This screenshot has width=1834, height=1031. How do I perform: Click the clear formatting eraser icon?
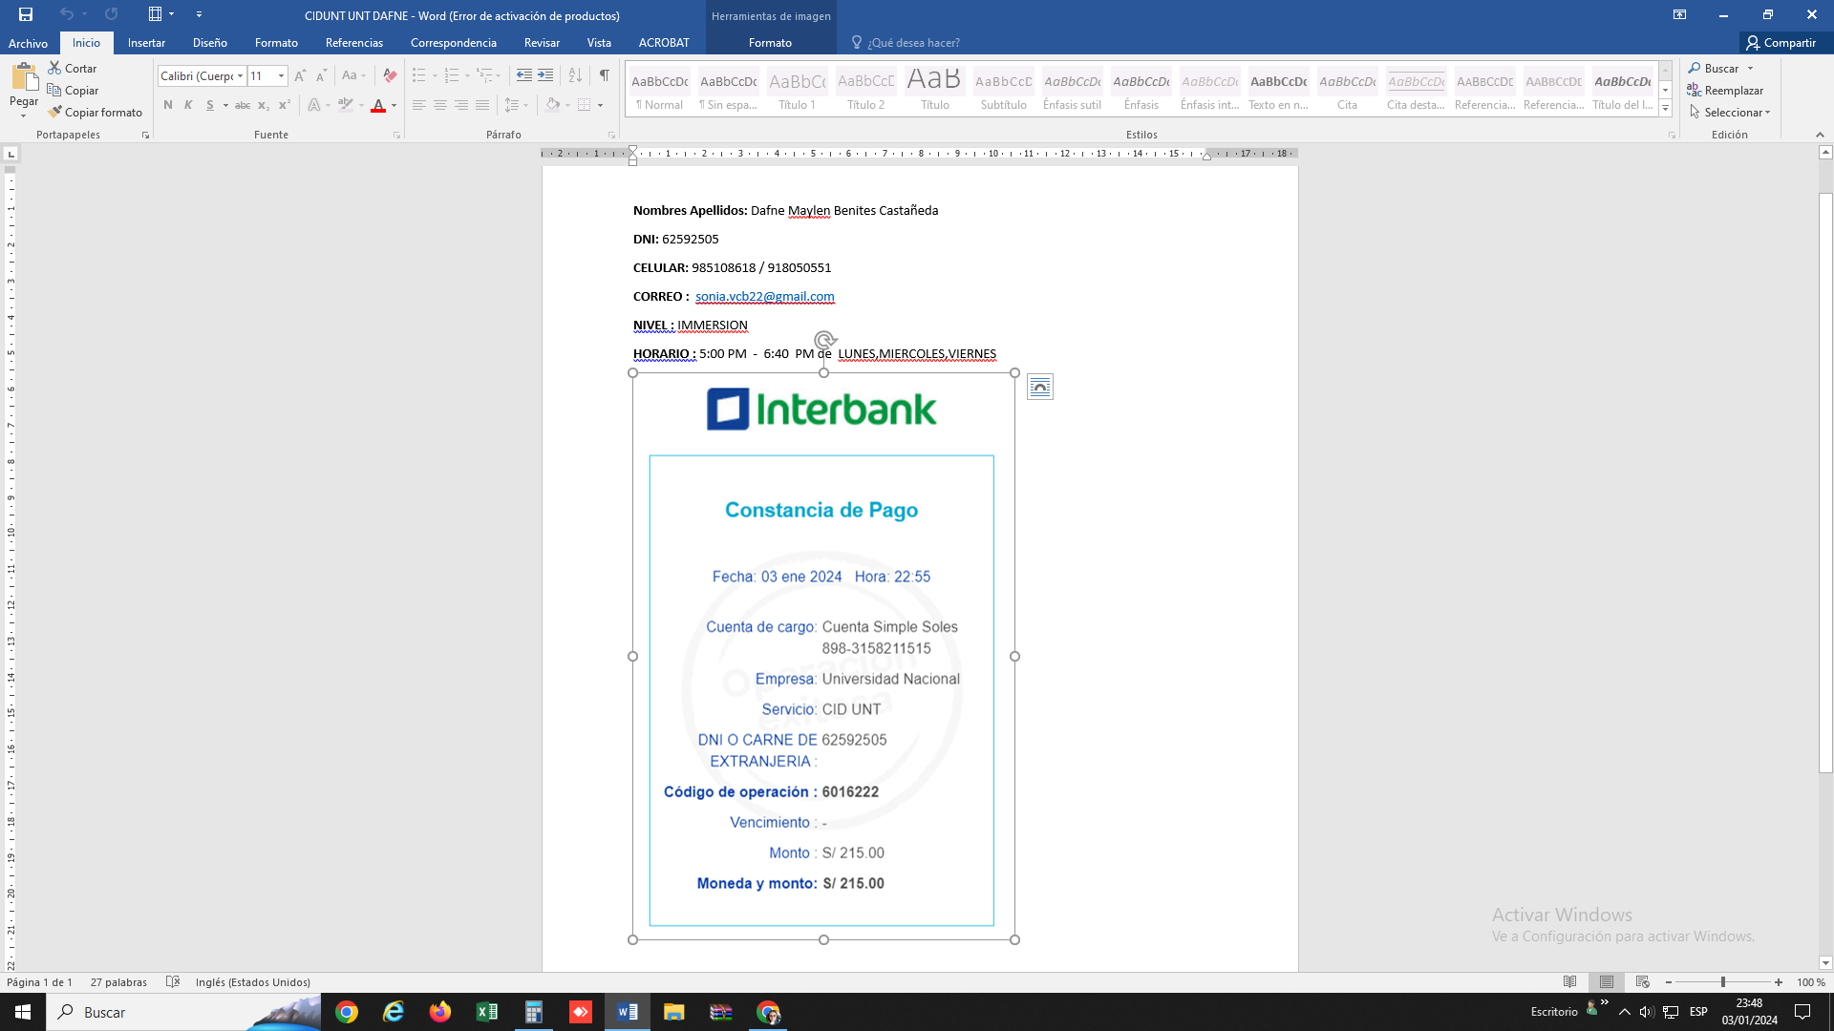point(390,75)
